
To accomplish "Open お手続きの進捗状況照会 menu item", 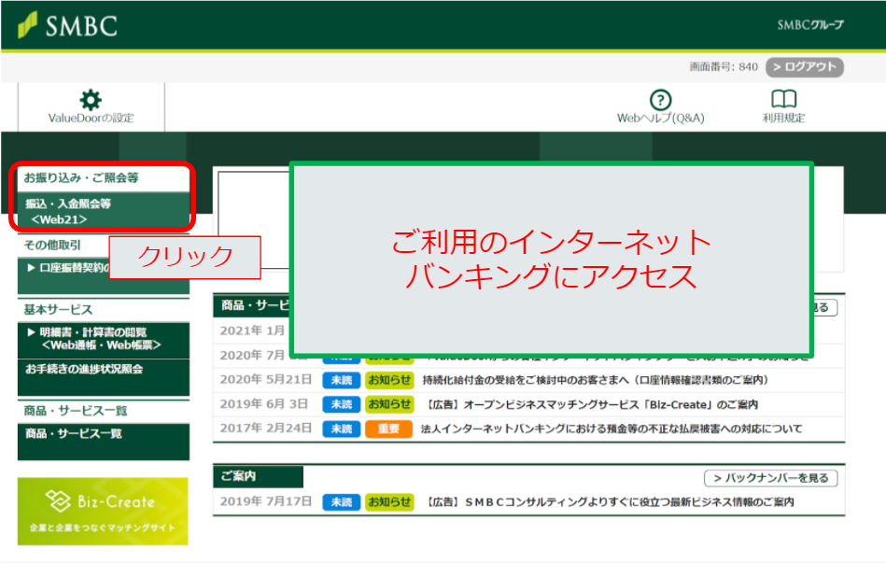I will tap(104, 377).
